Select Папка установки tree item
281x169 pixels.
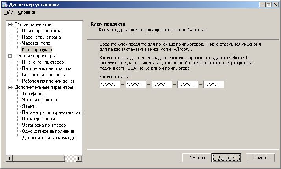[39, 119]
